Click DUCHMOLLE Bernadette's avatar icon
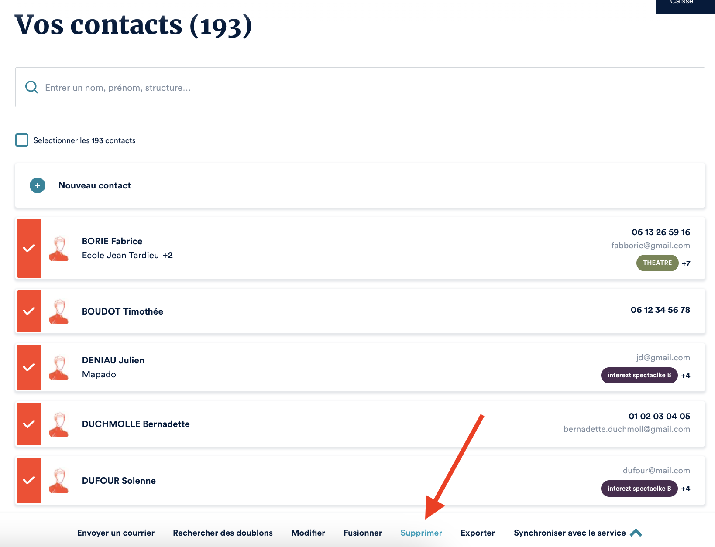Image resolution: width=715 pixels, height=547 pixels. [59, 424]
